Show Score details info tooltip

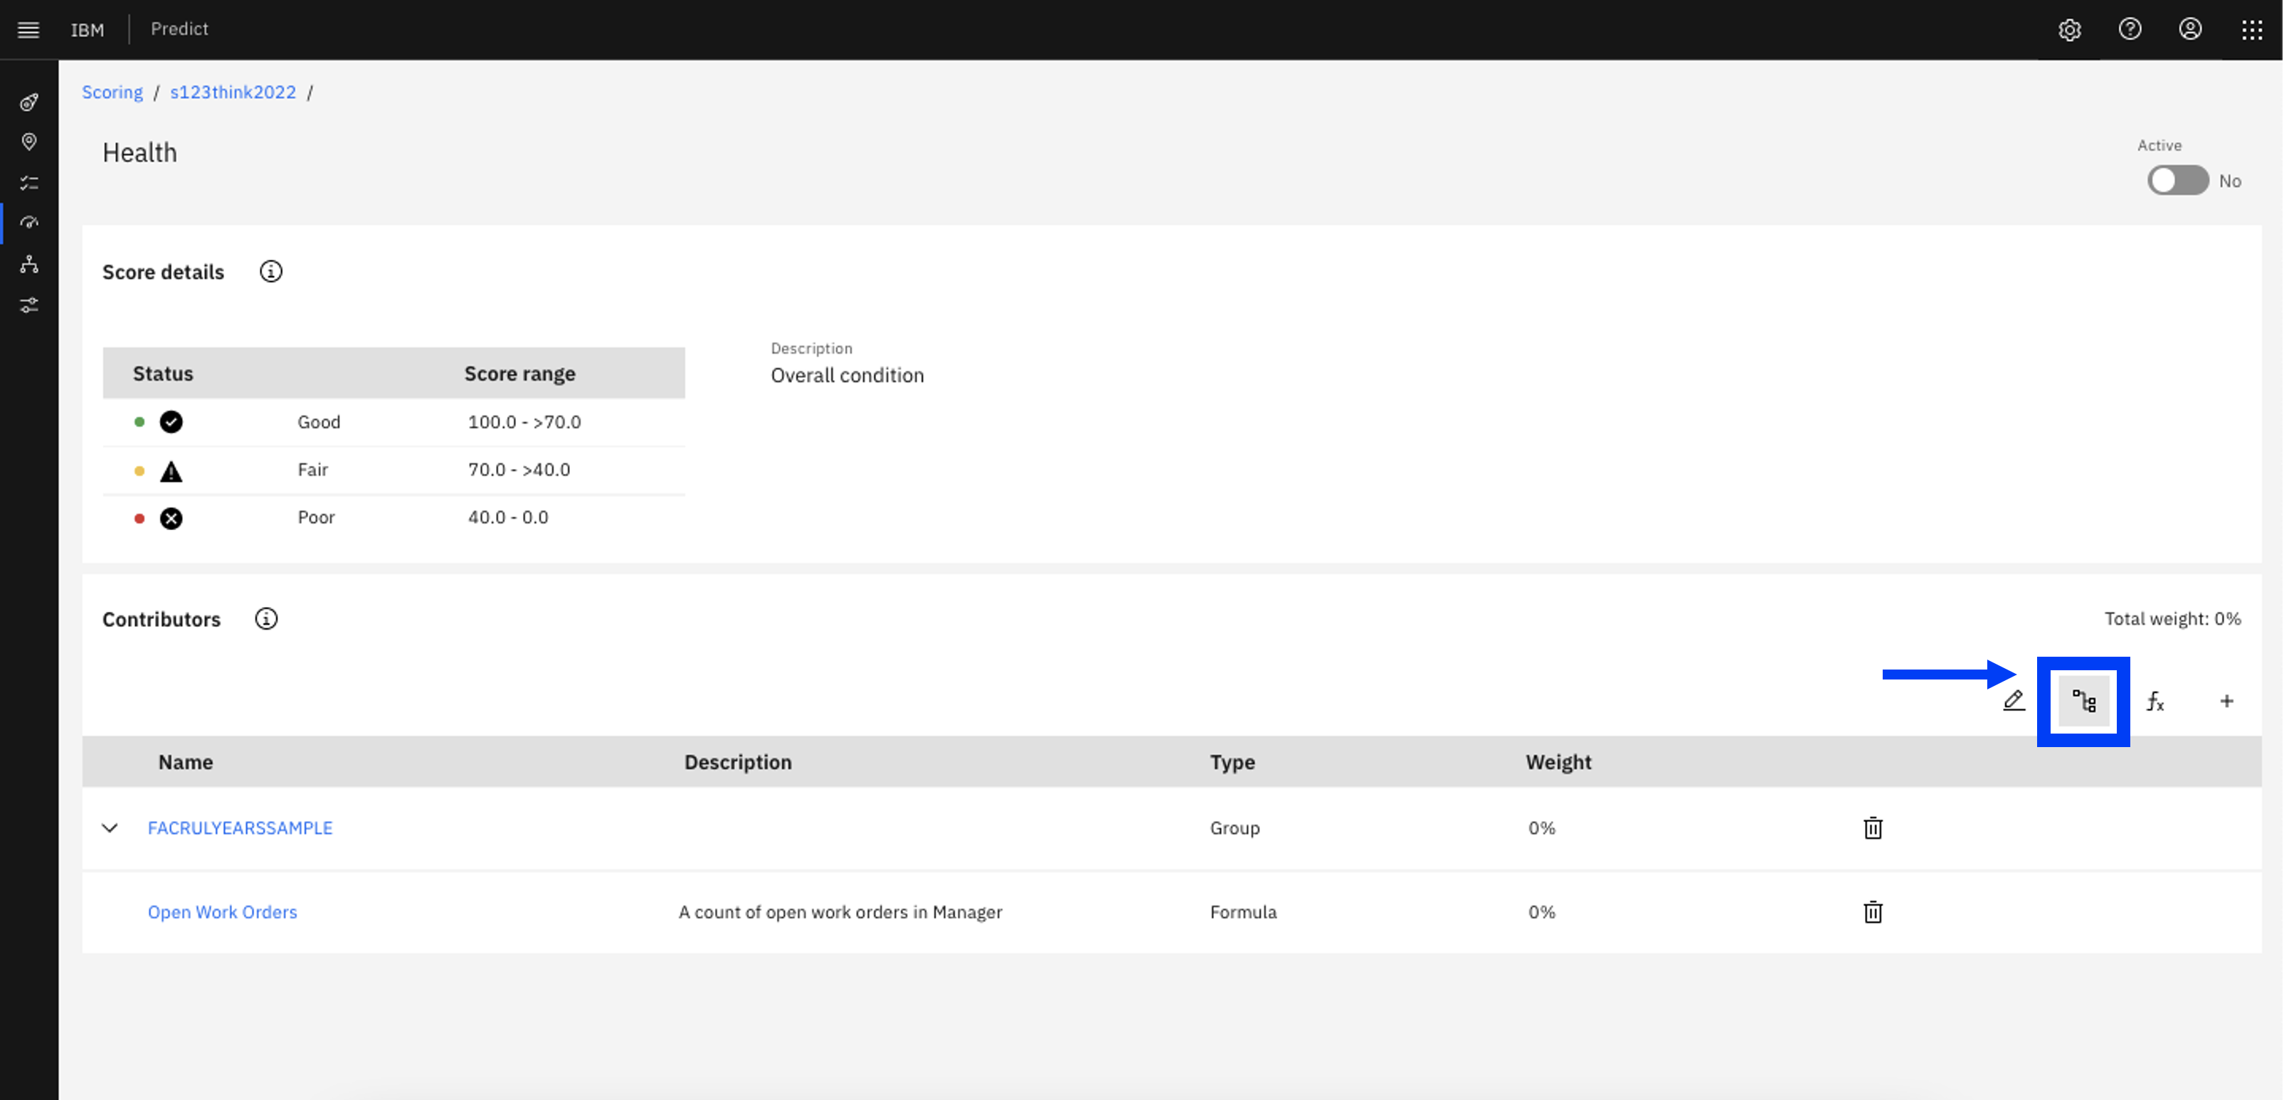coord(270,271)
